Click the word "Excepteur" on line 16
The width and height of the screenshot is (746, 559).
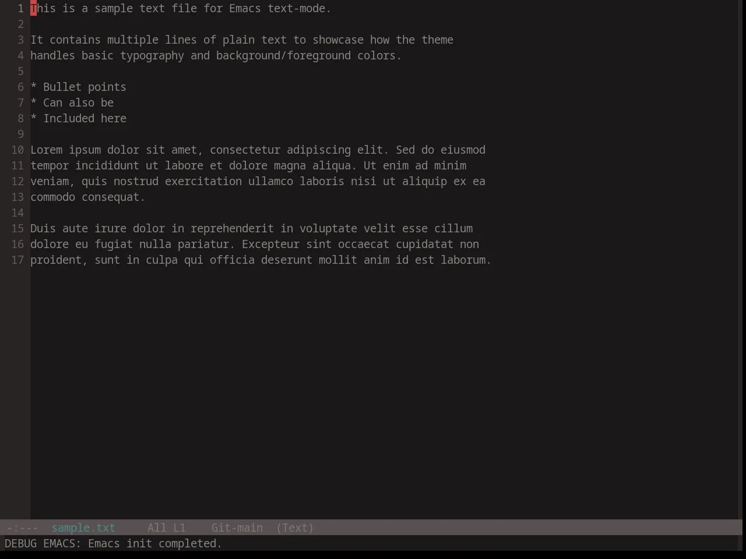[x=270, y=245]
